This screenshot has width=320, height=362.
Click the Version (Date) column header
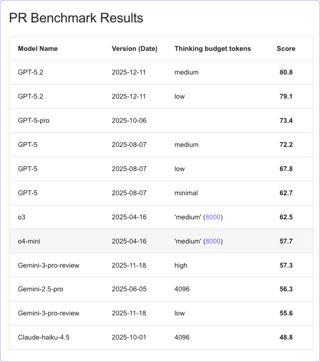134,49
